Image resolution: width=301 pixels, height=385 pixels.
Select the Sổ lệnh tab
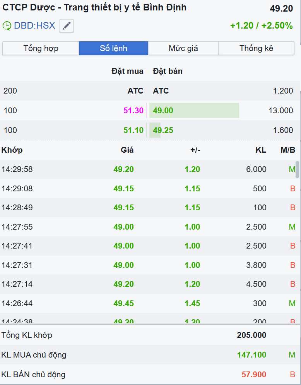click(x=113, y=48)
